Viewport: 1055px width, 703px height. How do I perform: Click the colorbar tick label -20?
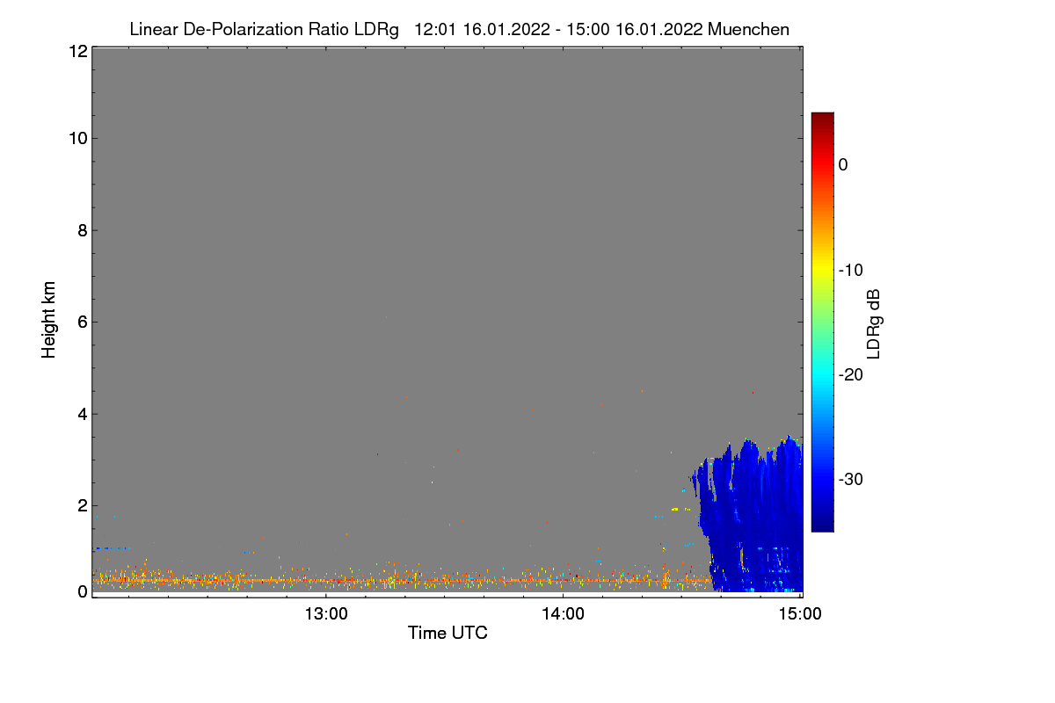coord(851,374)
